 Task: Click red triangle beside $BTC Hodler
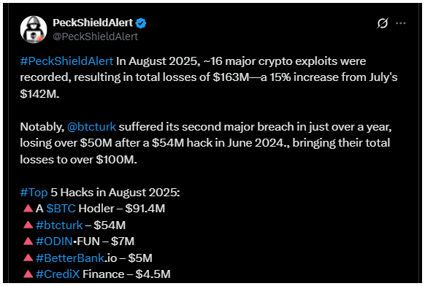28,208
